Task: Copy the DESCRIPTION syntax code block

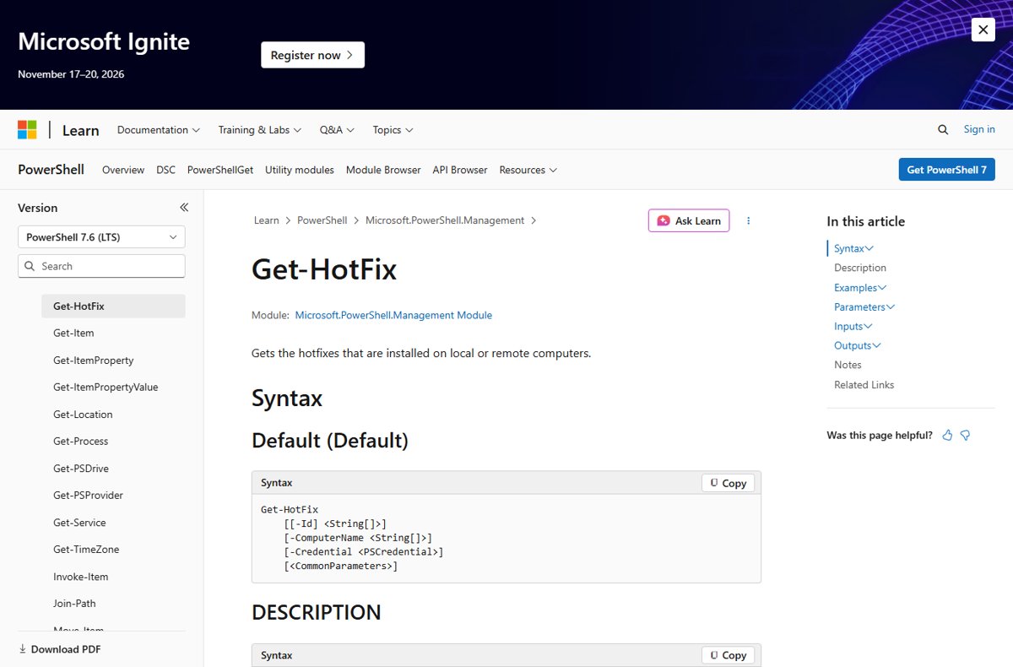Action: tap(728, 655)
